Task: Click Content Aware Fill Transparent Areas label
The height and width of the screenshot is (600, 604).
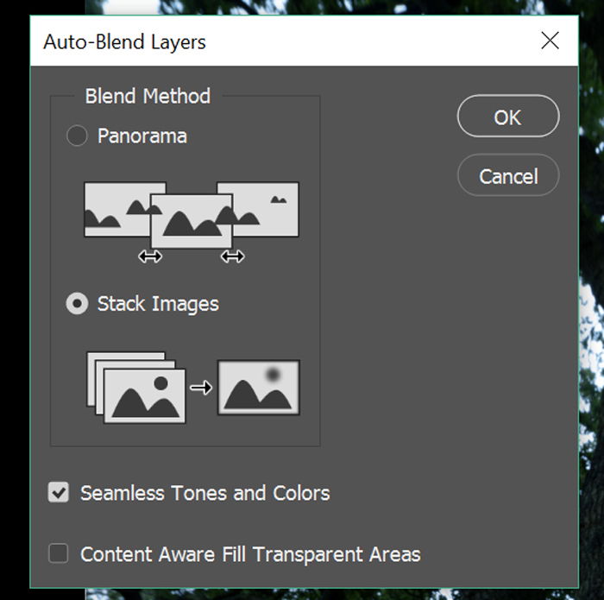Action: click(x=250, y=554)
